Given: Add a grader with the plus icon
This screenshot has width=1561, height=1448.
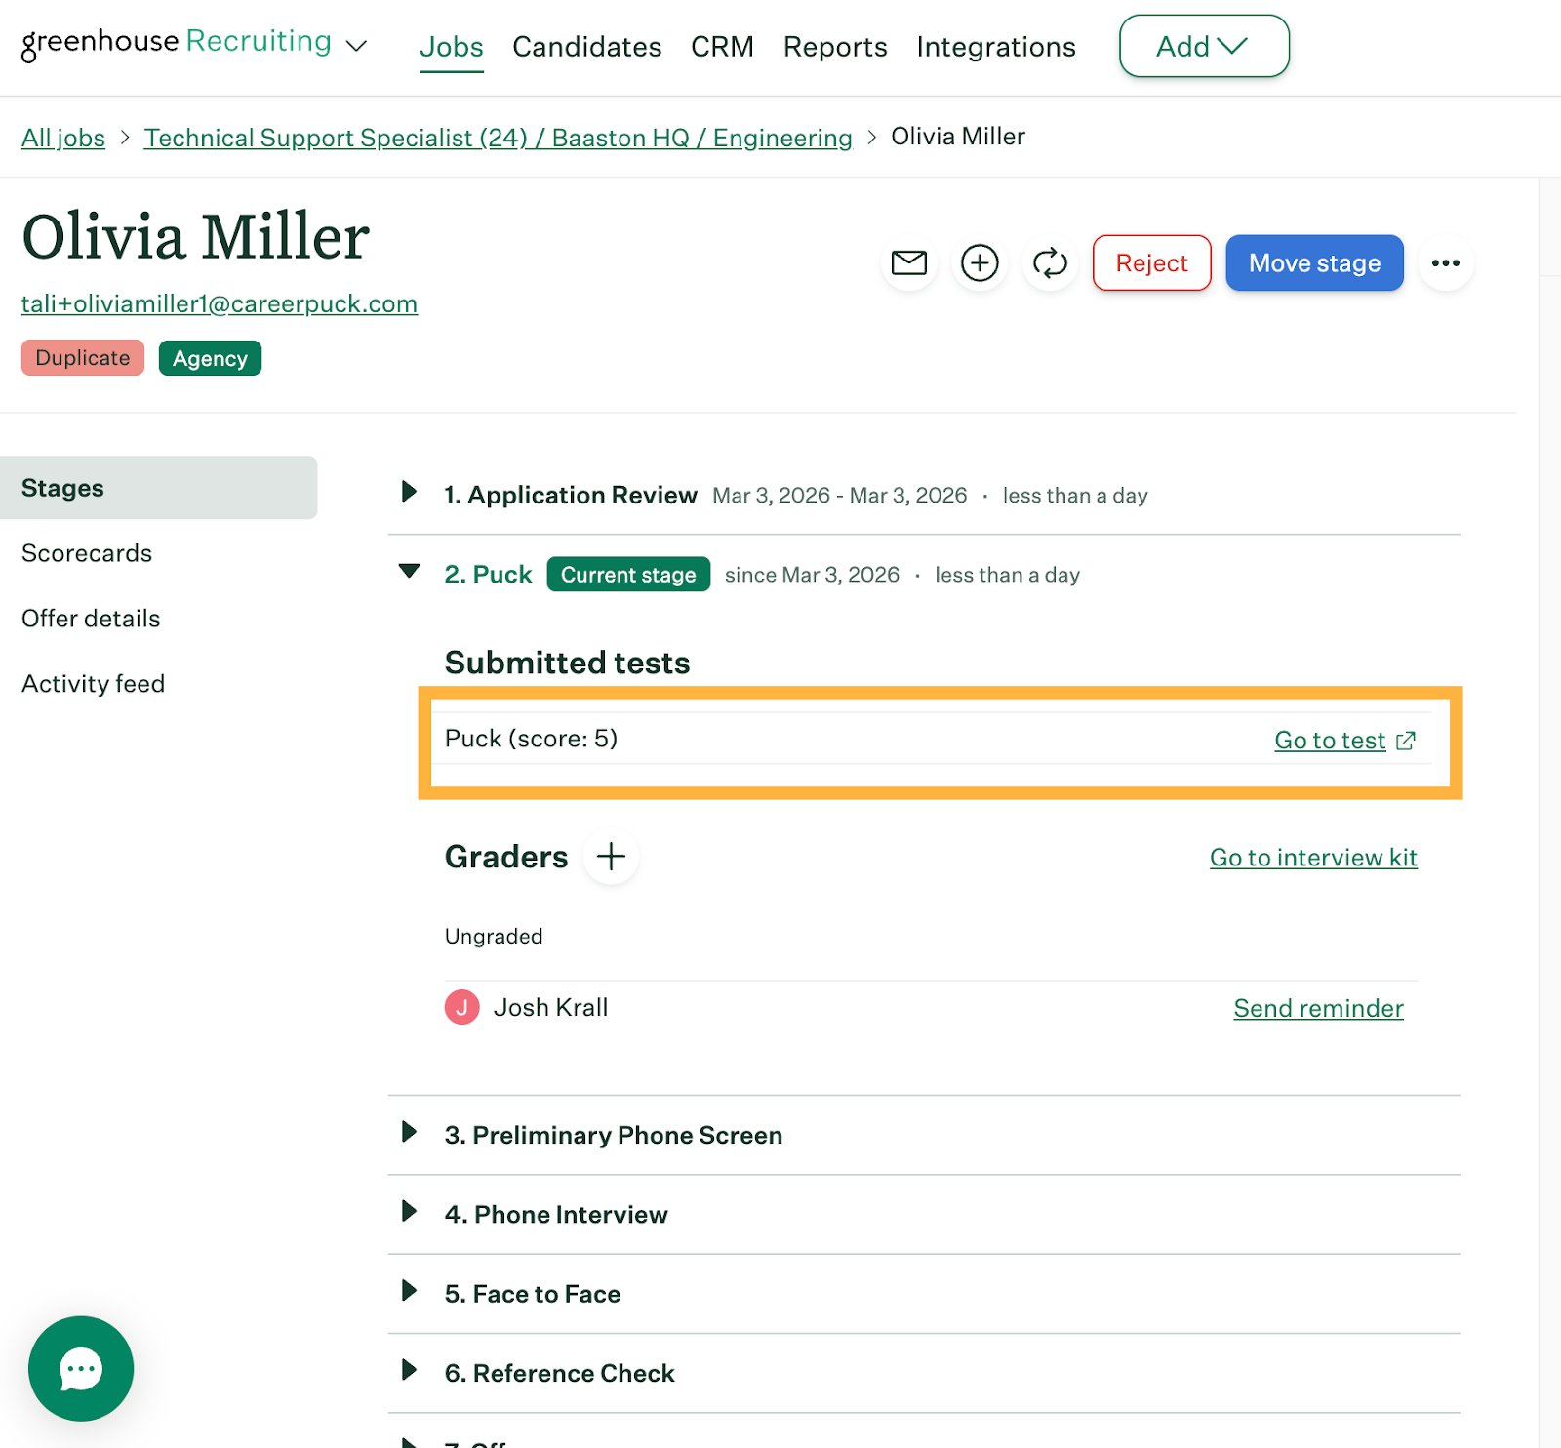Looking at the screenshot, I should click(x=611, y=857).
